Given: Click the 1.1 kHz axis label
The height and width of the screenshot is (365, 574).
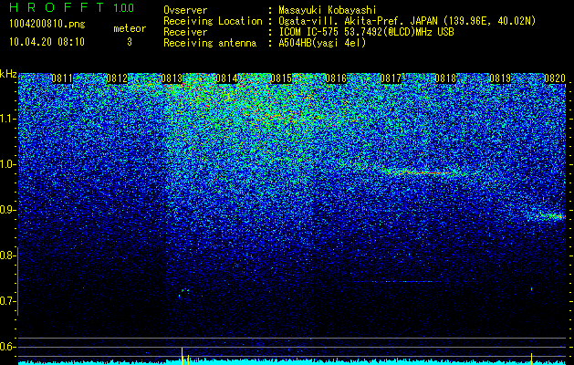Looking at the screenshot, I should [7, 119].
